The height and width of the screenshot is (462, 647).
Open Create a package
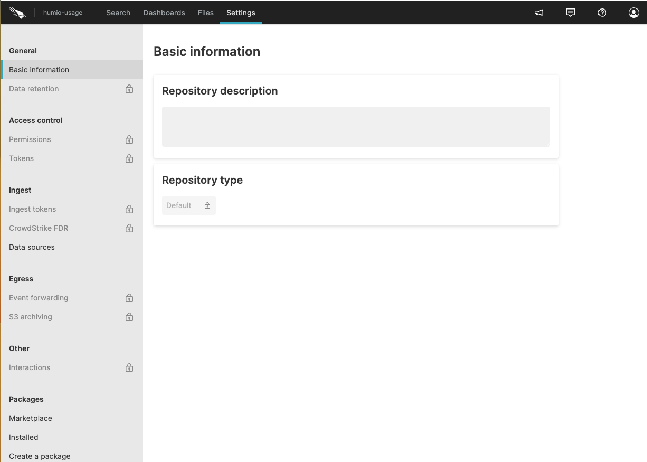pos(40,456)
